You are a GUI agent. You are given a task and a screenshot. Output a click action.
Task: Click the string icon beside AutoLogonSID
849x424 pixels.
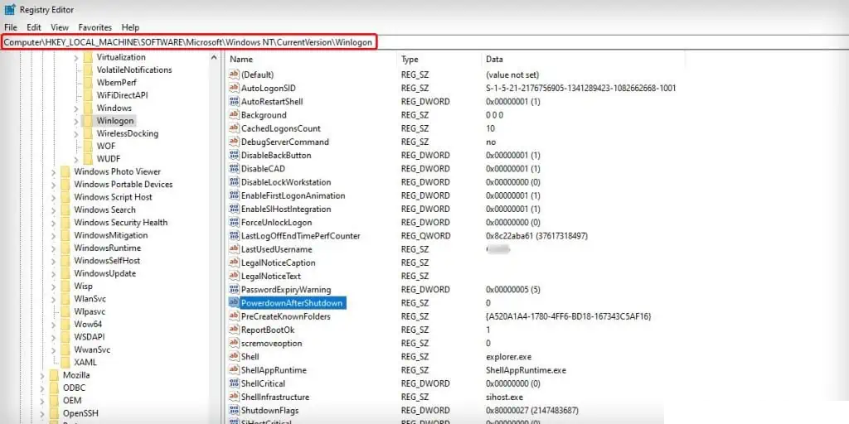click(234, 89)
